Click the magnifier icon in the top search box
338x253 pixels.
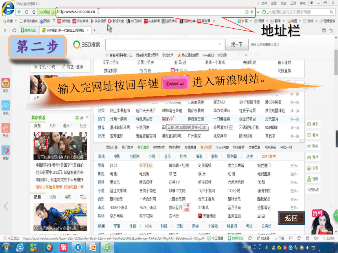tap(331, 12)
